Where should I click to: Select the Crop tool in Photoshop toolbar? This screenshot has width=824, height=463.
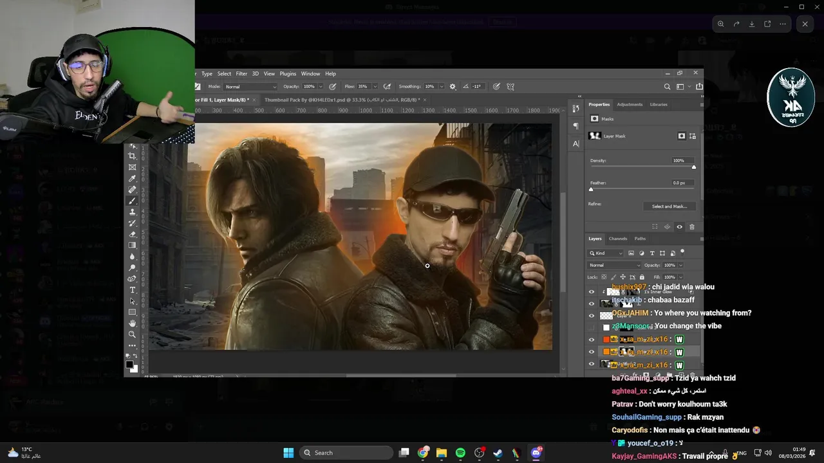(133, 156)
